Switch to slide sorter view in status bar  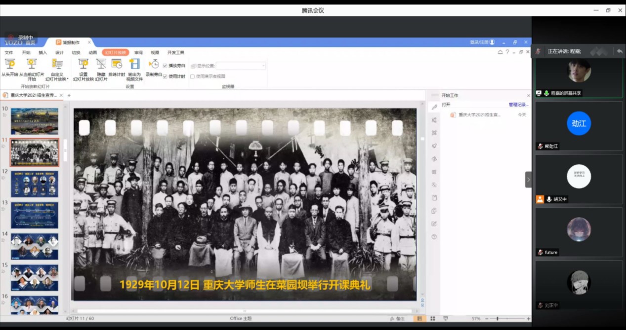pos(433,319)
